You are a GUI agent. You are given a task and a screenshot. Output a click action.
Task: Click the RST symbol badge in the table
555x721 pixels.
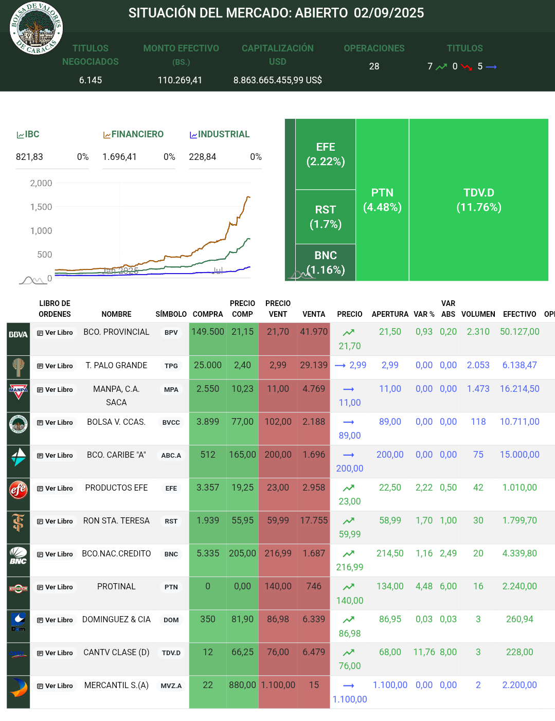click(x=171, y=521)
